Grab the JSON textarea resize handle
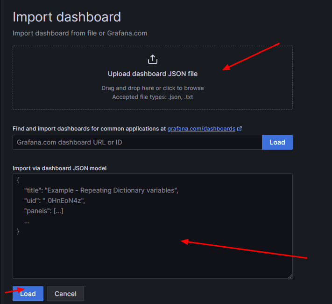The image size is (332, 304). point(290,276)
